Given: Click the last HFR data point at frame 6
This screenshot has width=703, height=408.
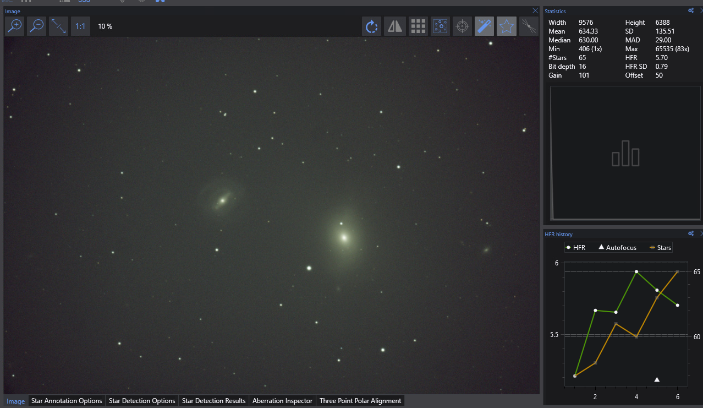Looking at the screenshot, I should click(x=677, y=305).
